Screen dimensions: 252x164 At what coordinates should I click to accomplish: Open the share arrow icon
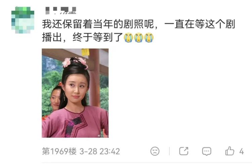point(184,151)
